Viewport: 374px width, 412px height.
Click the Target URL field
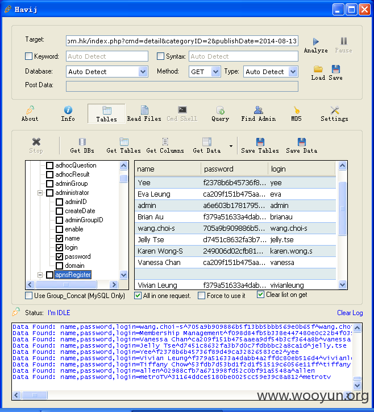click(182, 41)
